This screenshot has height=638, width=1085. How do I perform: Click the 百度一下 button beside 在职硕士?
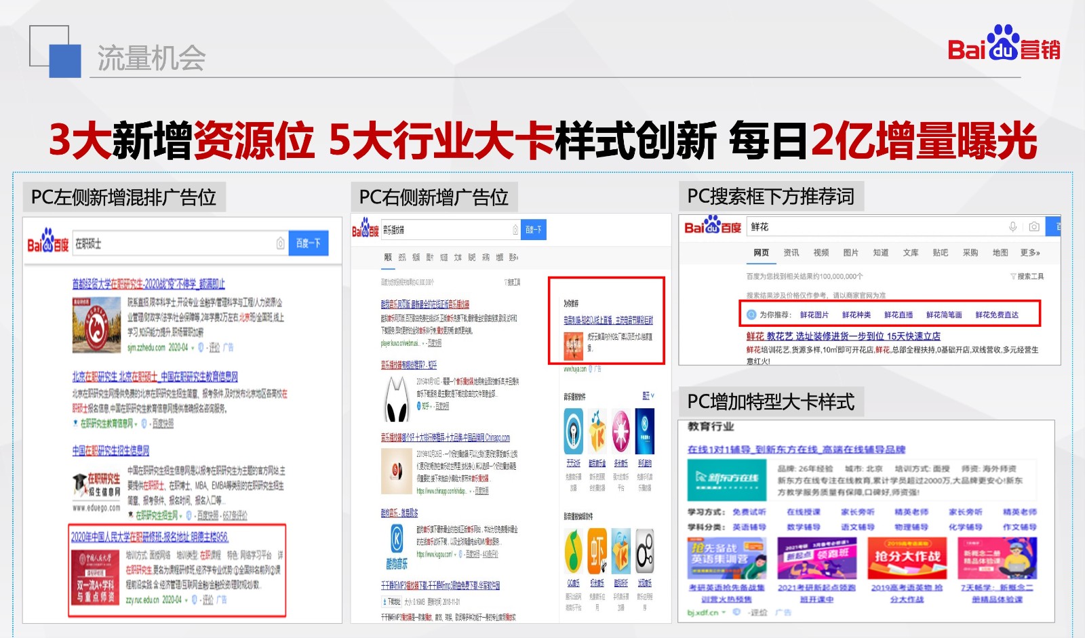pyautogui.click(x=309, y=243)
